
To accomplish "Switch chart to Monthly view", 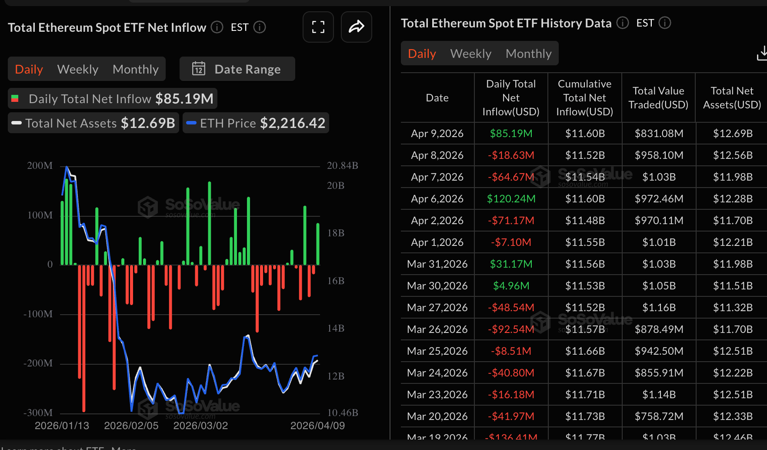I will 135,69.
